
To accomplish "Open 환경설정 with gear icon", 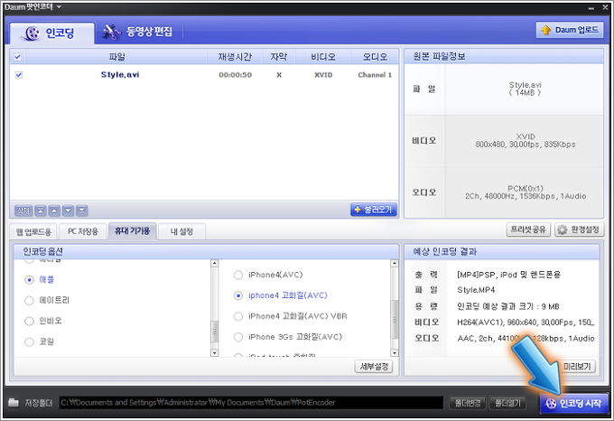I will coord(579,229).
